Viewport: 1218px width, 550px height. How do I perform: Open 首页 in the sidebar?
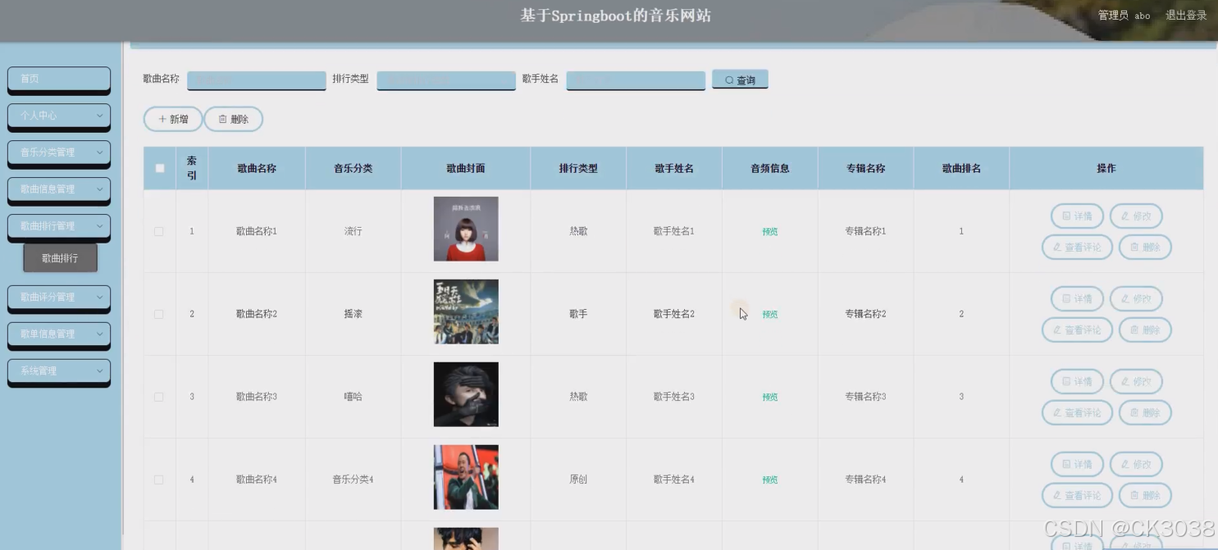[59, 79]
